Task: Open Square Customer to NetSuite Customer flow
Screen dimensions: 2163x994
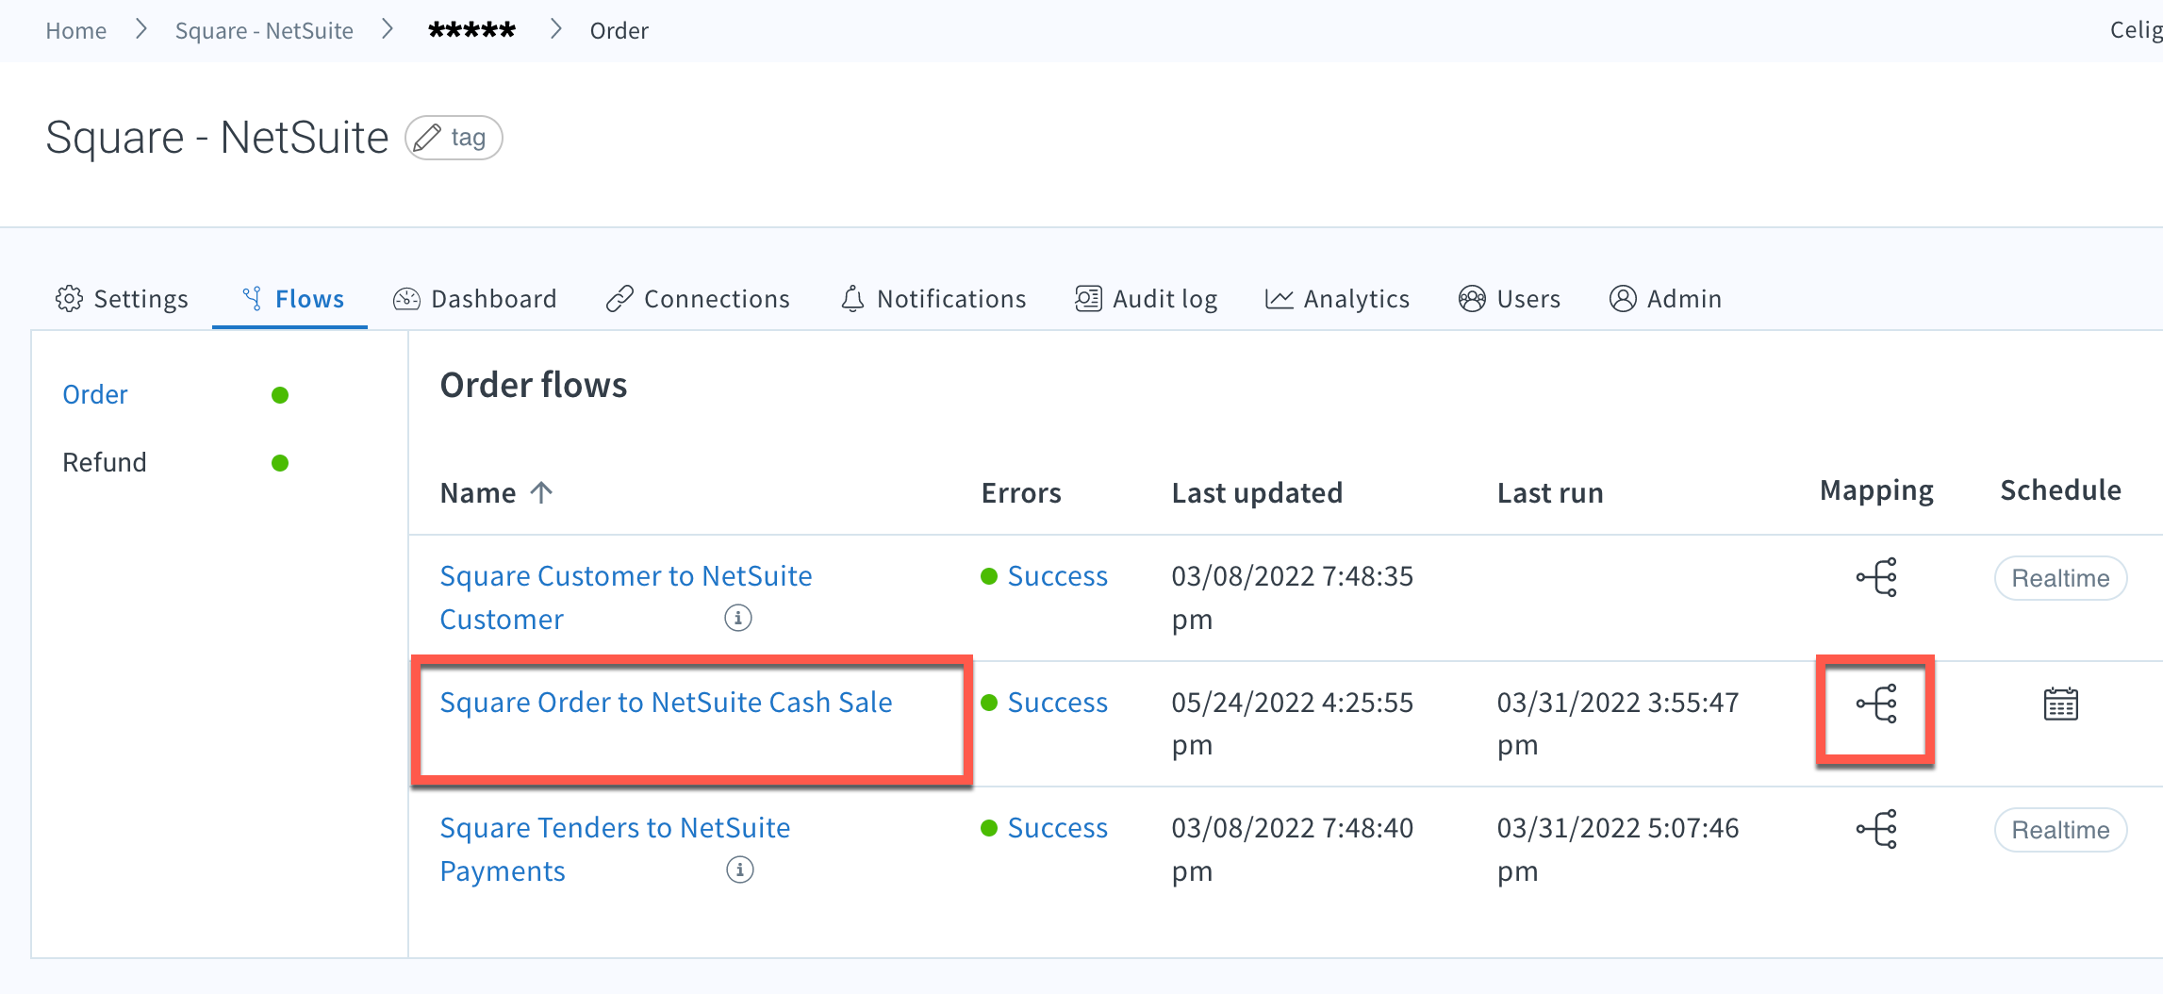Action: click(626, 597)
